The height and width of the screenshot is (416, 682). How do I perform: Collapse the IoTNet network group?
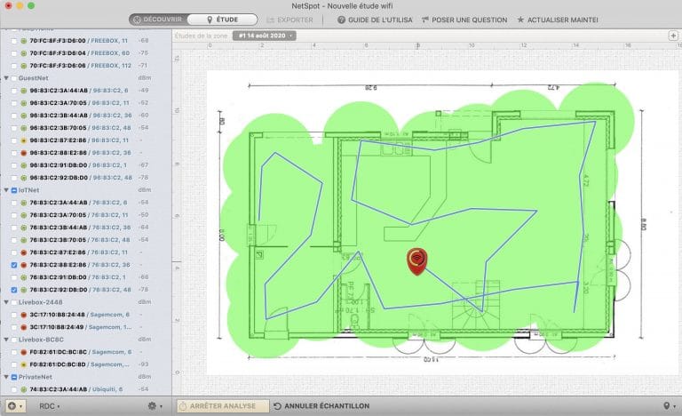(6, 190)
